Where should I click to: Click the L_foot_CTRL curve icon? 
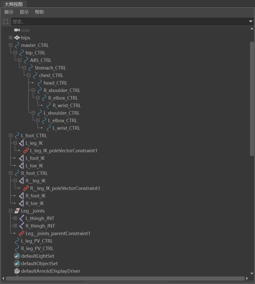[17, 136]
